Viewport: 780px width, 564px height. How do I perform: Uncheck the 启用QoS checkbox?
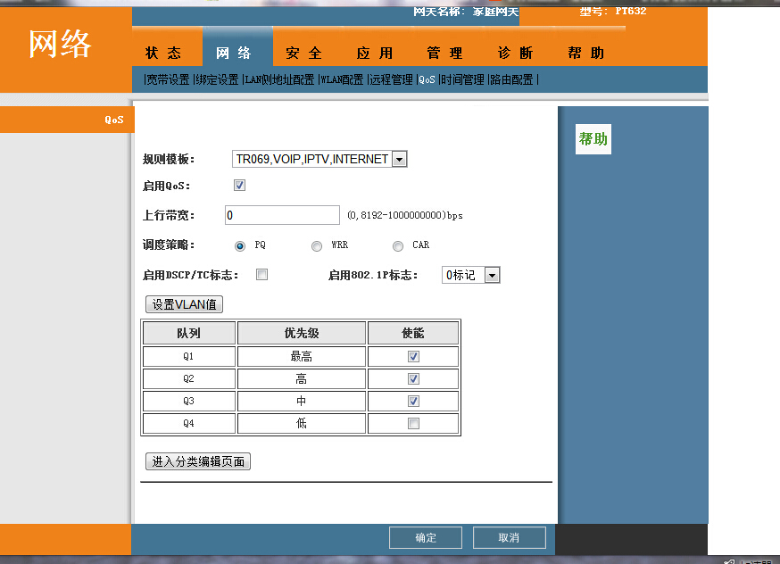tap(239, 185)
